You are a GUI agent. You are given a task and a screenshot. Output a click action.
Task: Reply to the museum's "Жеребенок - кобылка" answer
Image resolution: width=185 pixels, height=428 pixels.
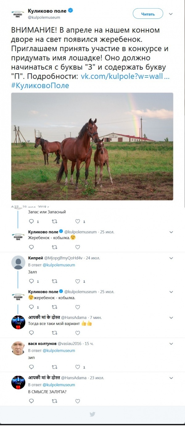[x=31, y=247]
